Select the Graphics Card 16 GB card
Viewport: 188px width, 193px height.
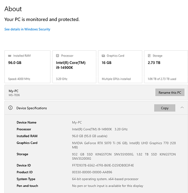(120, 67)
